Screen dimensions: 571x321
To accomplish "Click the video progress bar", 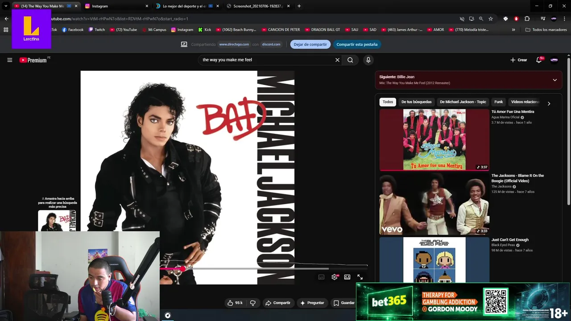I will click(263, 269).
